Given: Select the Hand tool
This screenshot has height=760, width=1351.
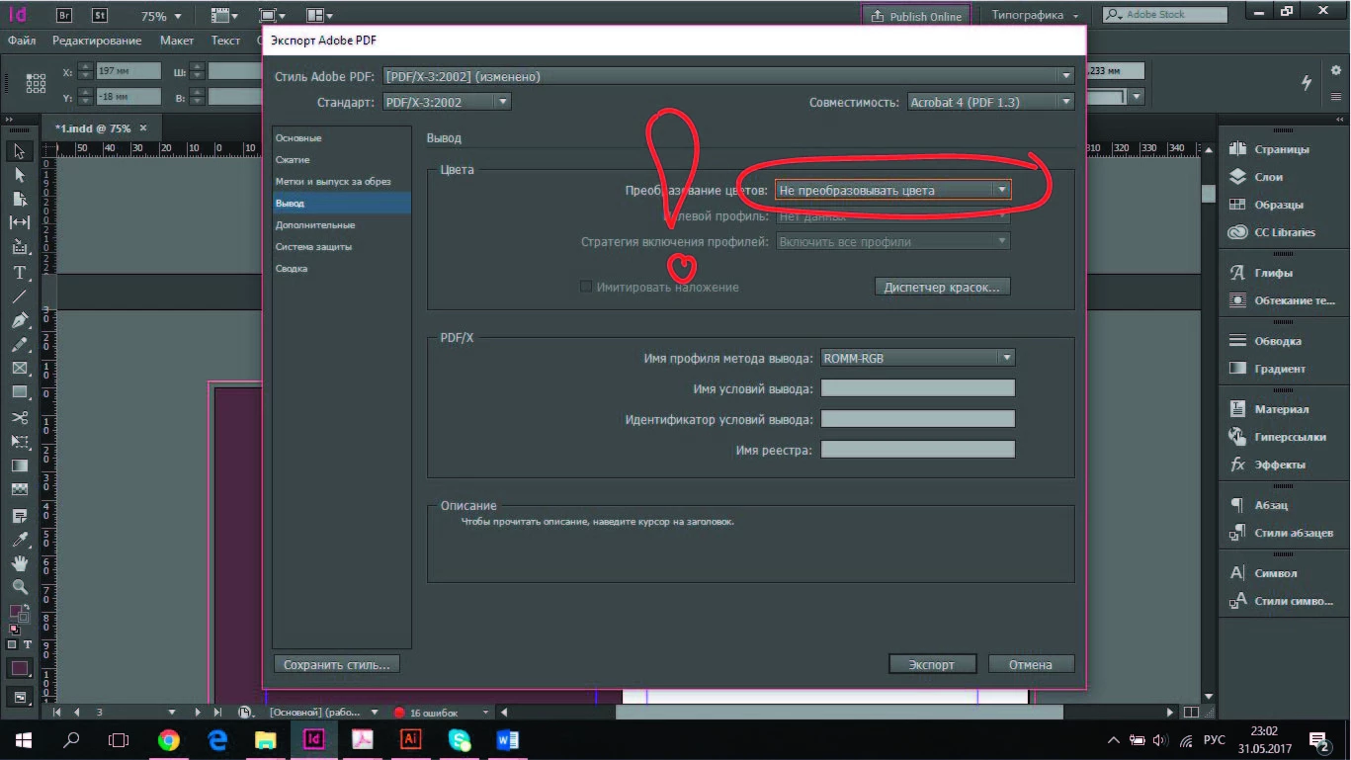Looking at the screenshot, I should click(x=19, y=563).
